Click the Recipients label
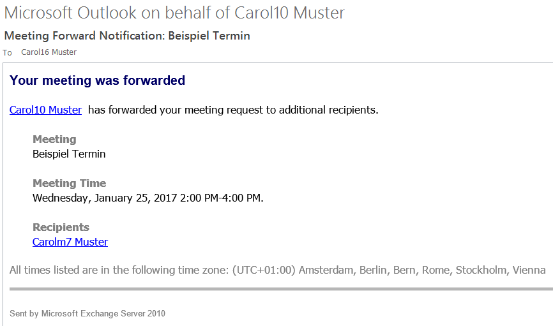Image resolution: width=553 pixels, height=326 pixels. (61, 227)
